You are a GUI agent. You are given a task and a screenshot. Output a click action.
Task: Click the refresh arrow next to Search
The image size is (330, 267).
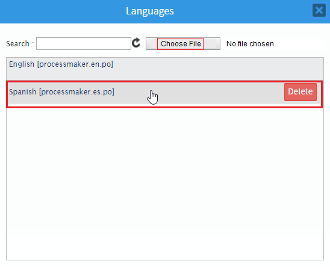pos(136,43)
